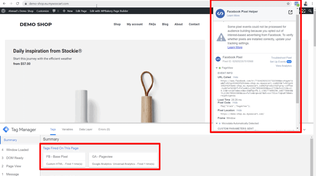Click the browser reload icon
The image size is (316, 176).
click(18, 4)
